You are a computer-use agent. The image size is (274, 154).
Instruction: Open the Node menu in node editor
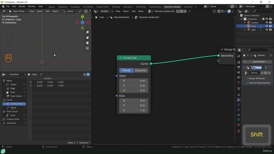(141, 12)
